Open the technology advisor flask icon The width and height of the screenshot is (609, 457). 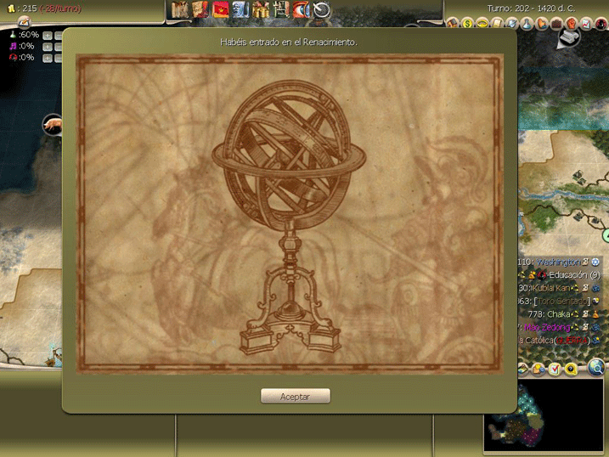[525, 23]
